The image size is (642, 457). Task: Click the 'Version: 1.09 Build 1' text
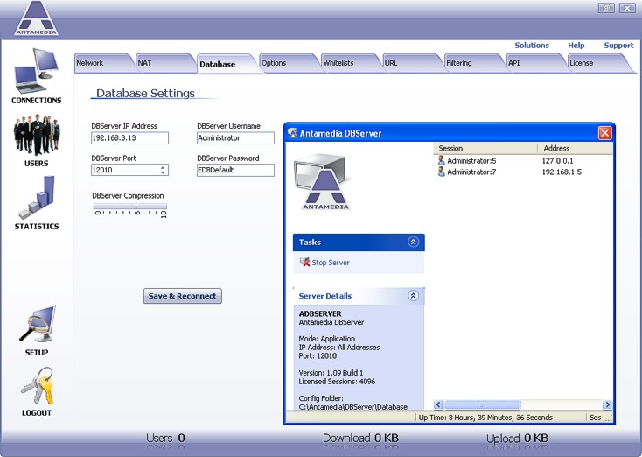tap(331, 373)
